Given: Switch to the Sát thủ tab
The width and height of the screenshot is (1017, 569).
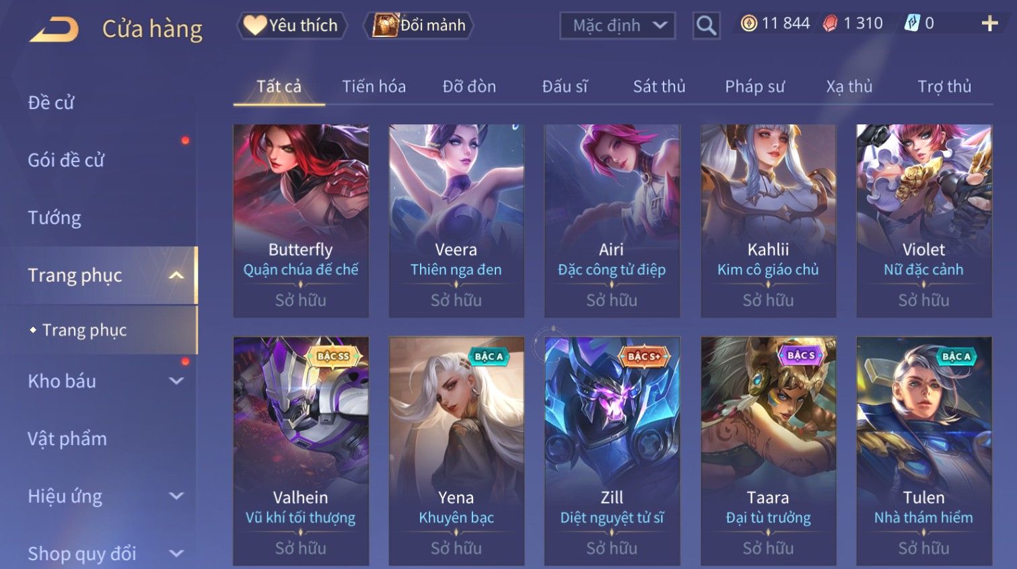Looking at the screenshot, I should 659,87.
